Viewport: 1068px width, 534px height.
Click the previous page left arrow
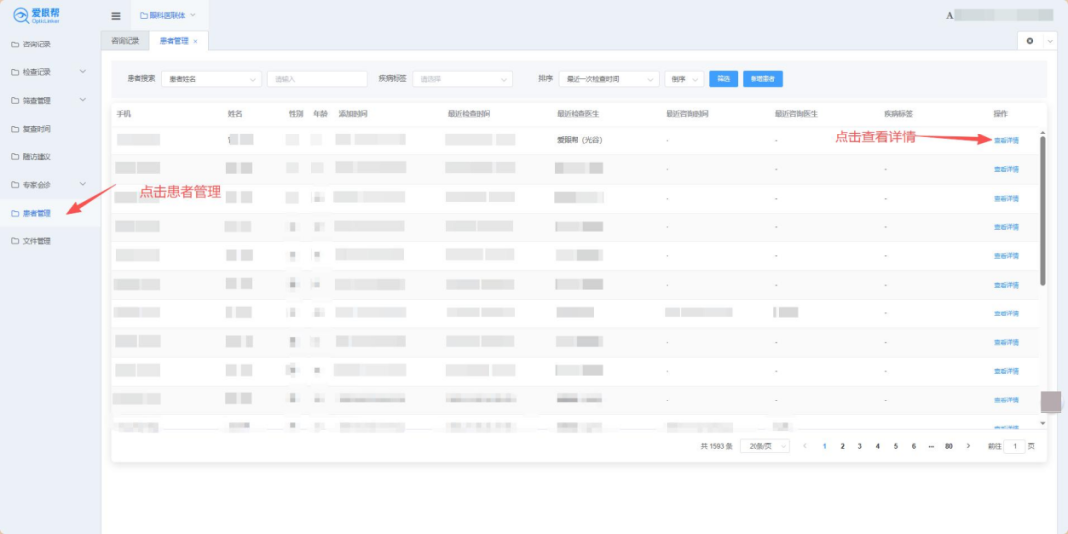805,446
